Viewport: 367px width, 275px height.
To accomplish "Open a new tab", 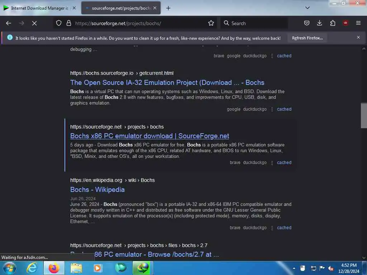I will tap(168, 8).
